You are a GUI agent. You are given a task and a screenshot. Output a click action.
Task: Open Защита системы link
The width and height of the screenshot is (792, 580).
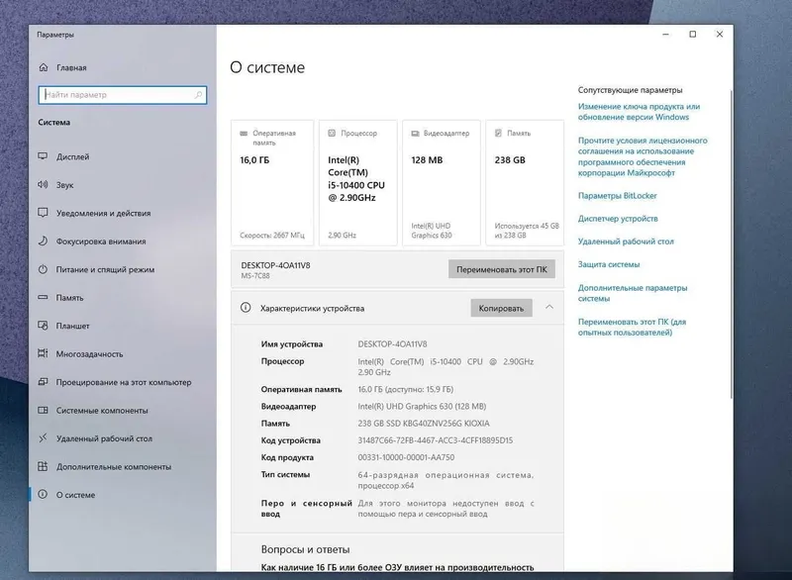tap(609, 264)
